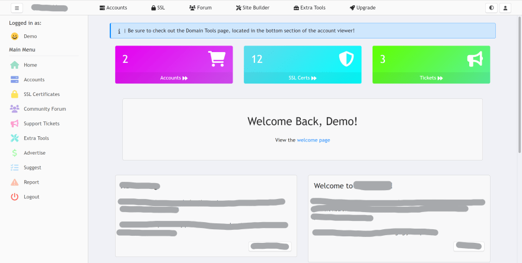Viewport: 522px width, 263px height.
Task: Open the welcome page link
Action: click(x=313, y=140)
